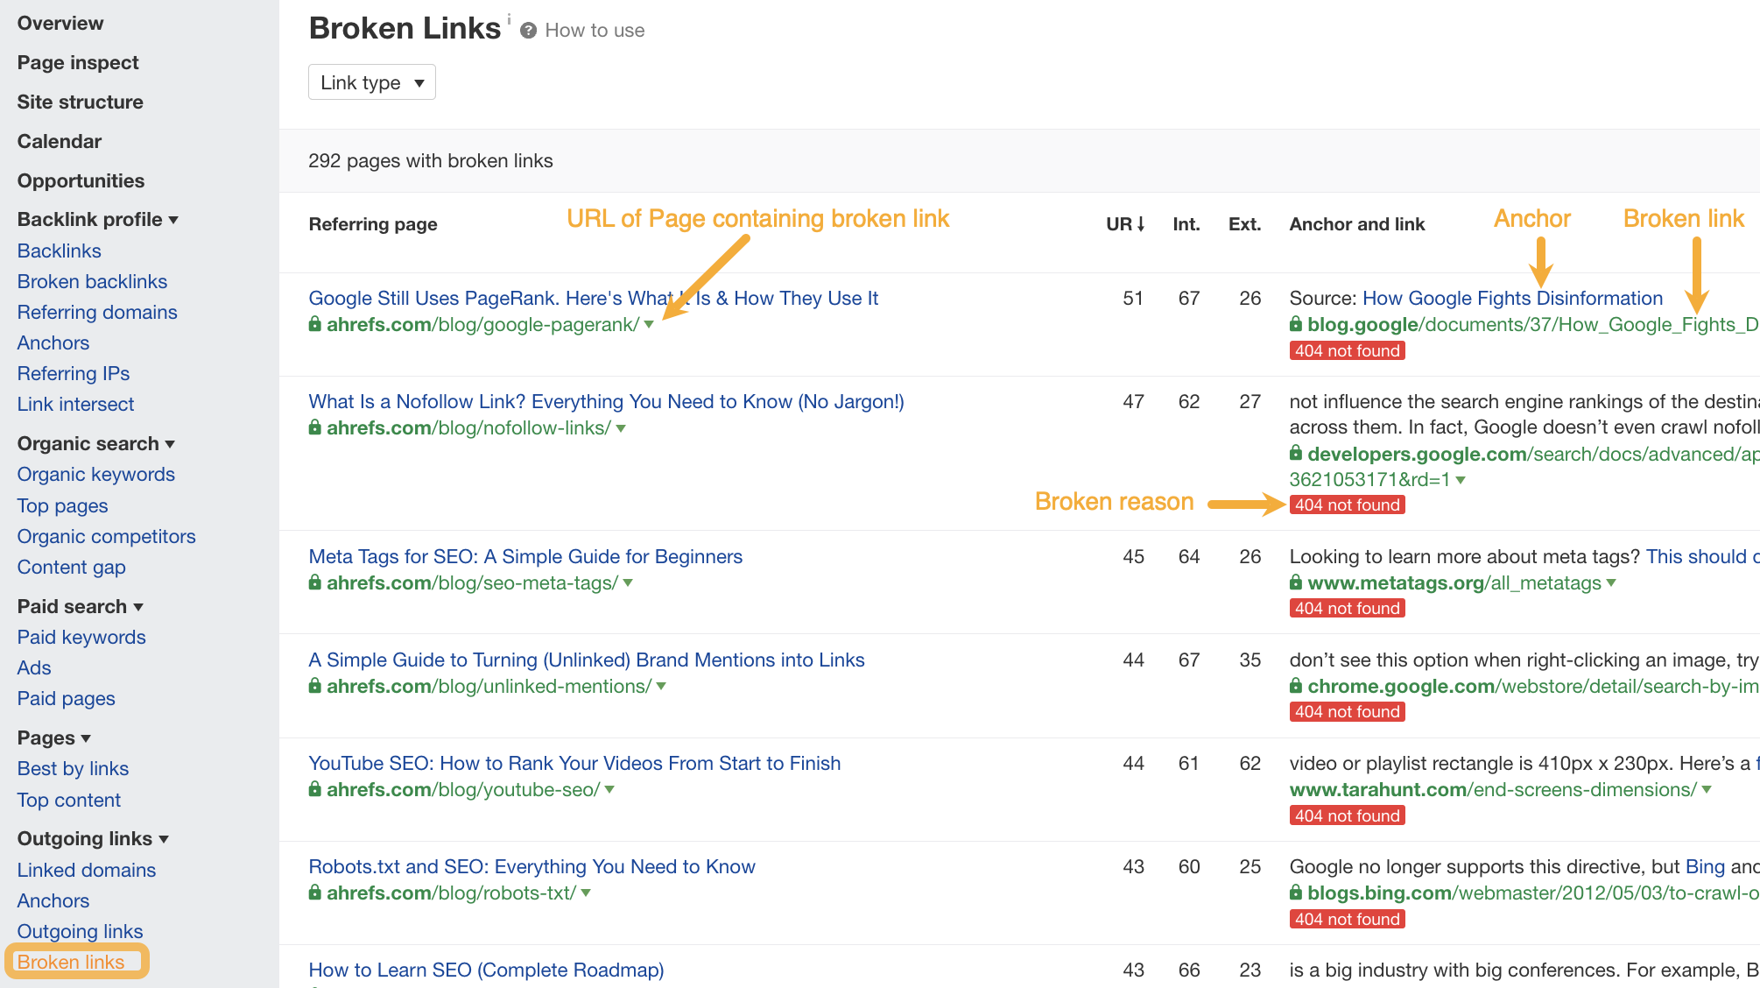The image size is (1760, 988).
Task: Open the How Google Fights Disinformation anchor link
Action: (1512, 298)
